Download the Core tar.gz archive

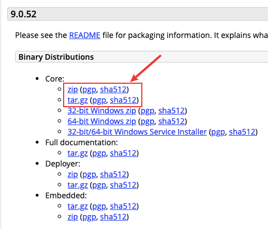78,100
